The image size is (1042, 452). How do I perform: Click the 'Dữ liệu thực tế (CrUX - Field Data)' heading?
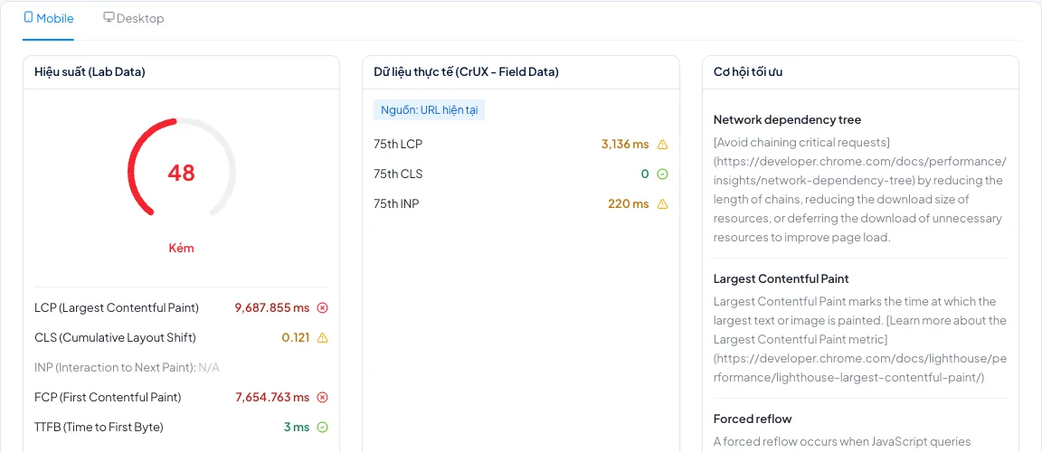[x=466, y=72]
